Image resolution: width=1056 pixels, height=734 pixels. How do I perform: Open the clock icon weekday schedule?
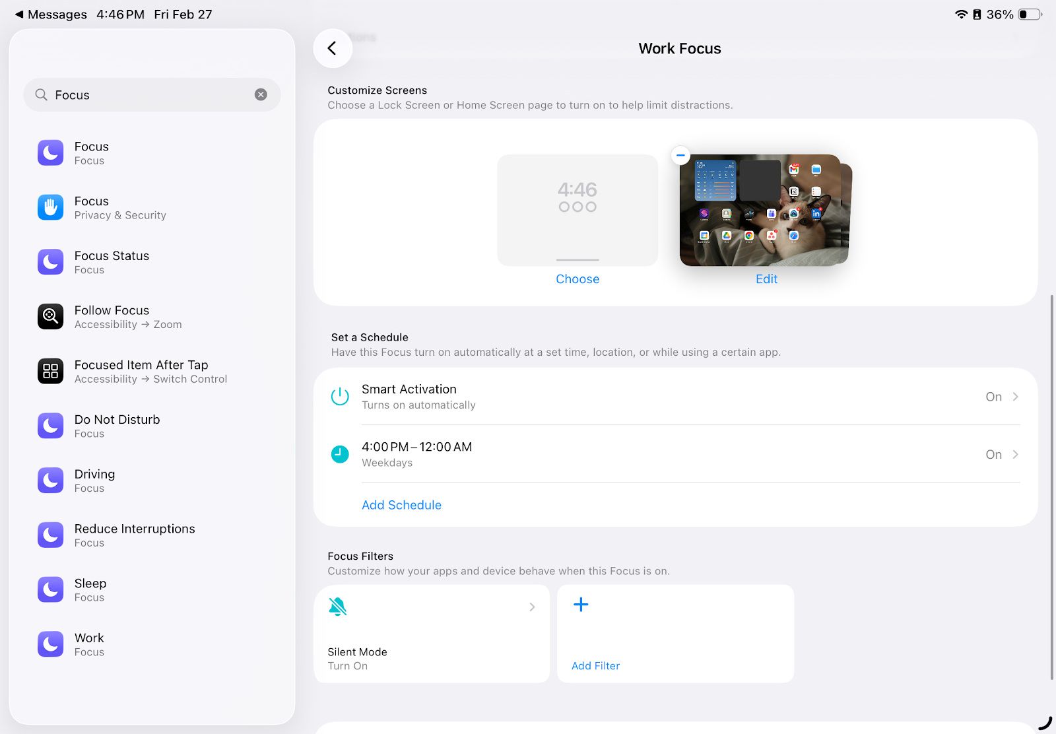point(340,454)
